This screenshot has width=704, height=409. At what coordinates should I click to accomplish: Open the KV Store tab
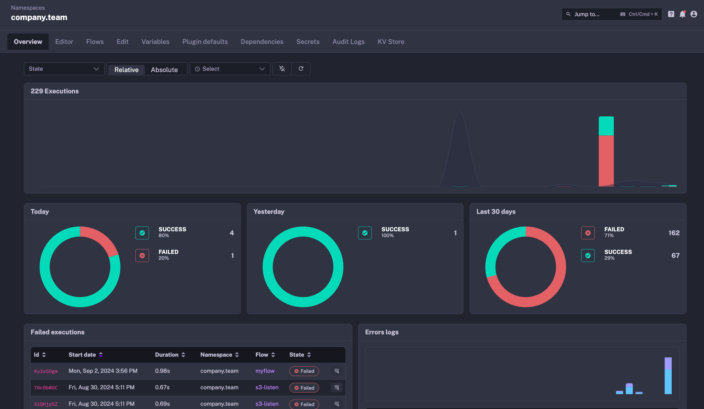(391, 42)
